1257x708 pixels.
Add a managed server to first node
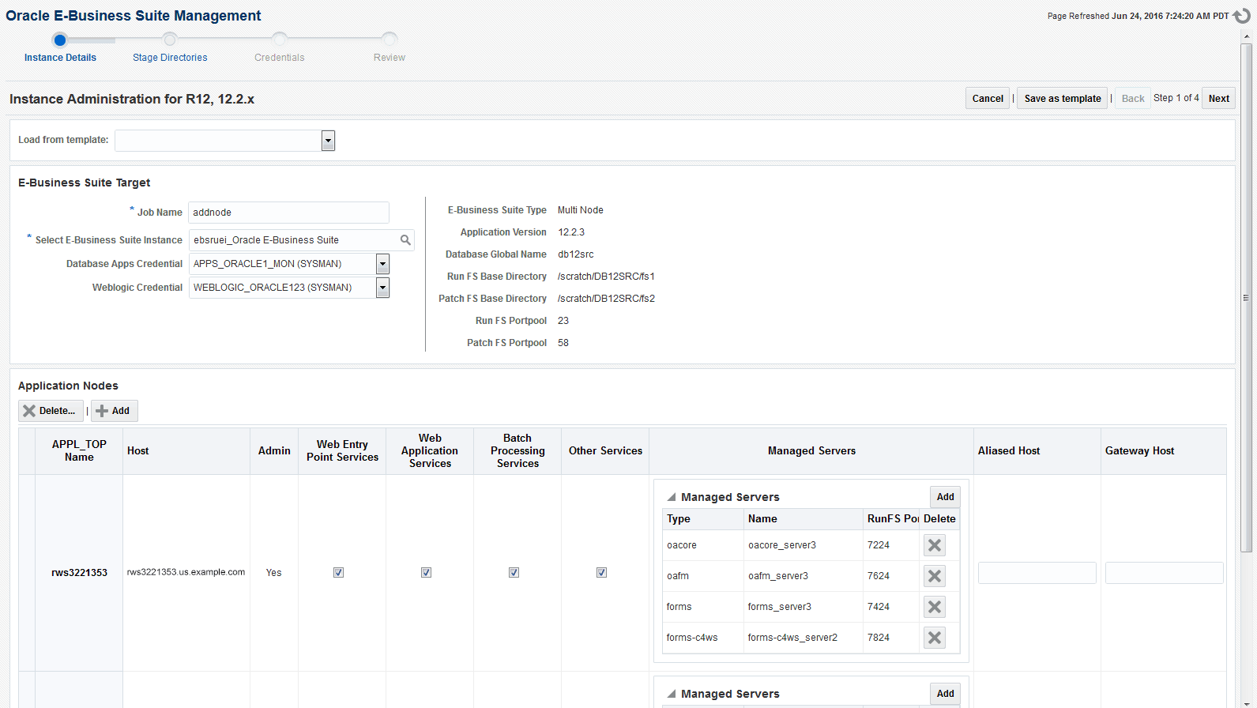(x=945, y=497)
